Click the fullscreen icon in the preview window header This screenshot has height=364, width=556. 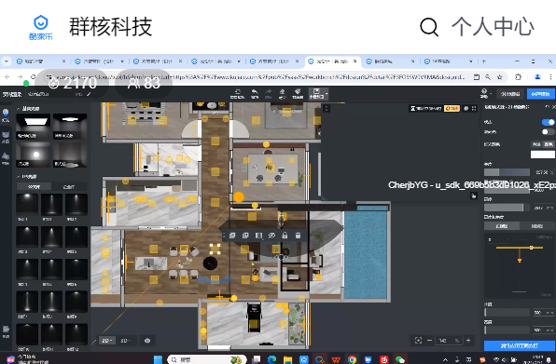tap(474, 108)
